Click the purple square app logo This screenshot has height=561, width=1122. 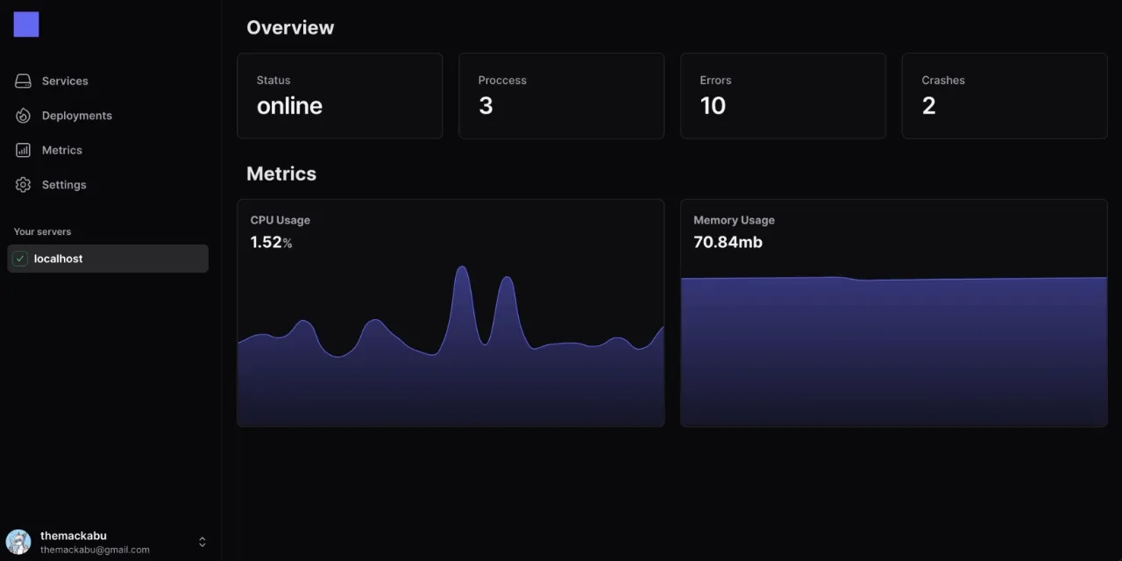26,25
